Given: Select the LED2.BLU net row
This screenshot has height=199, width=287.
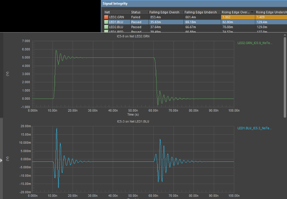Looking at the screenshot, I should click(195, 27).
